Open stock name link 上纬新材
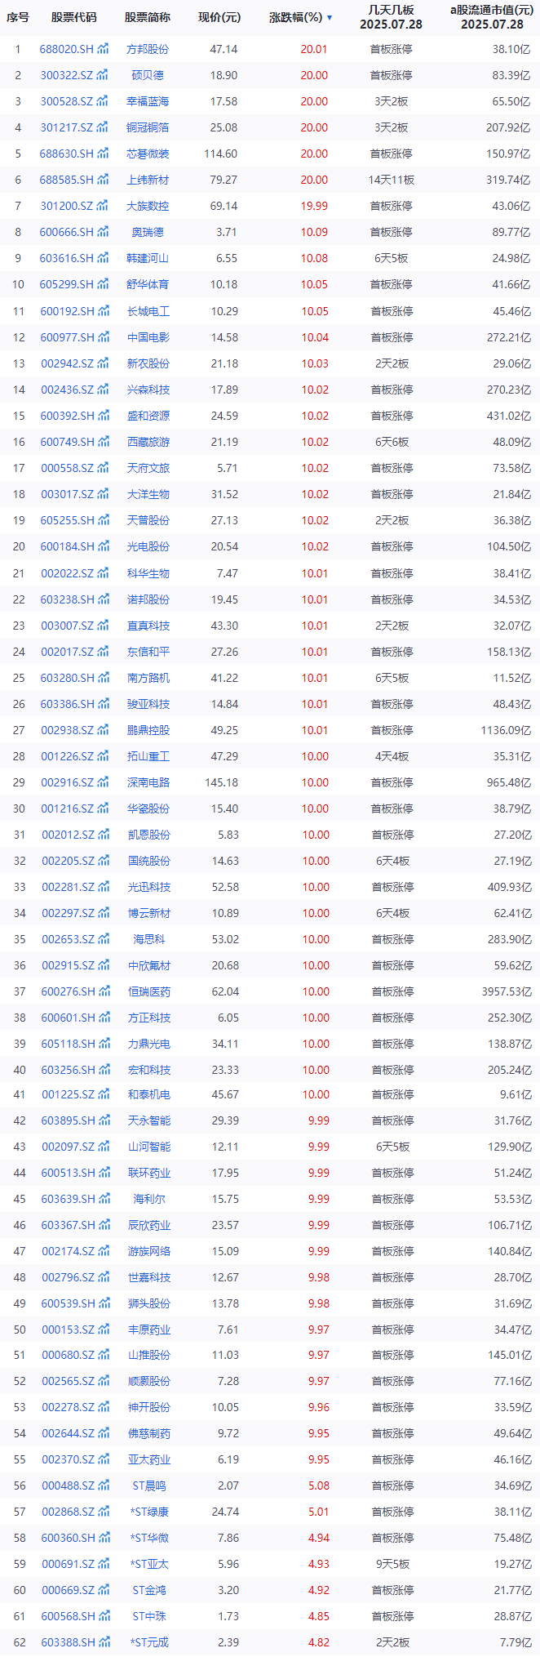 tap(148, 180)
